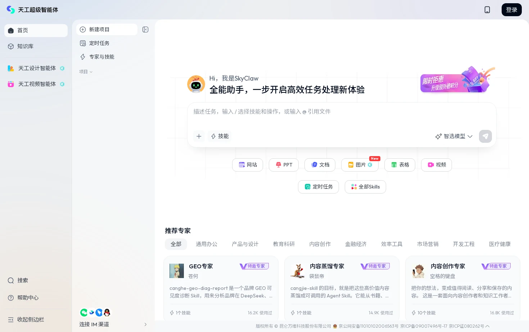Image resolution: width=529 pixels, height=332 pixels.
Task: Click the plus attachment icon
Action: coord(199,136)
